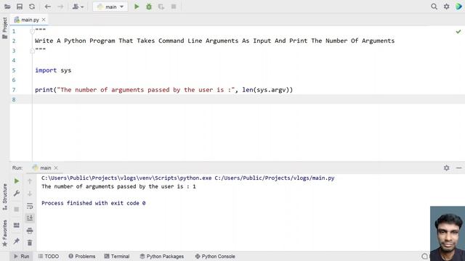Open IDE settings gear in top toolbar
This screenshot has height=261, width=465.
446,7
